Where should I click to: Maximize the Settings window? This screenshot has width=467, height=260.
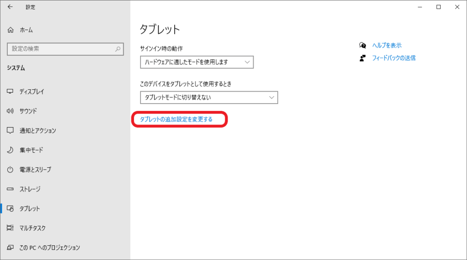[438, 7]
